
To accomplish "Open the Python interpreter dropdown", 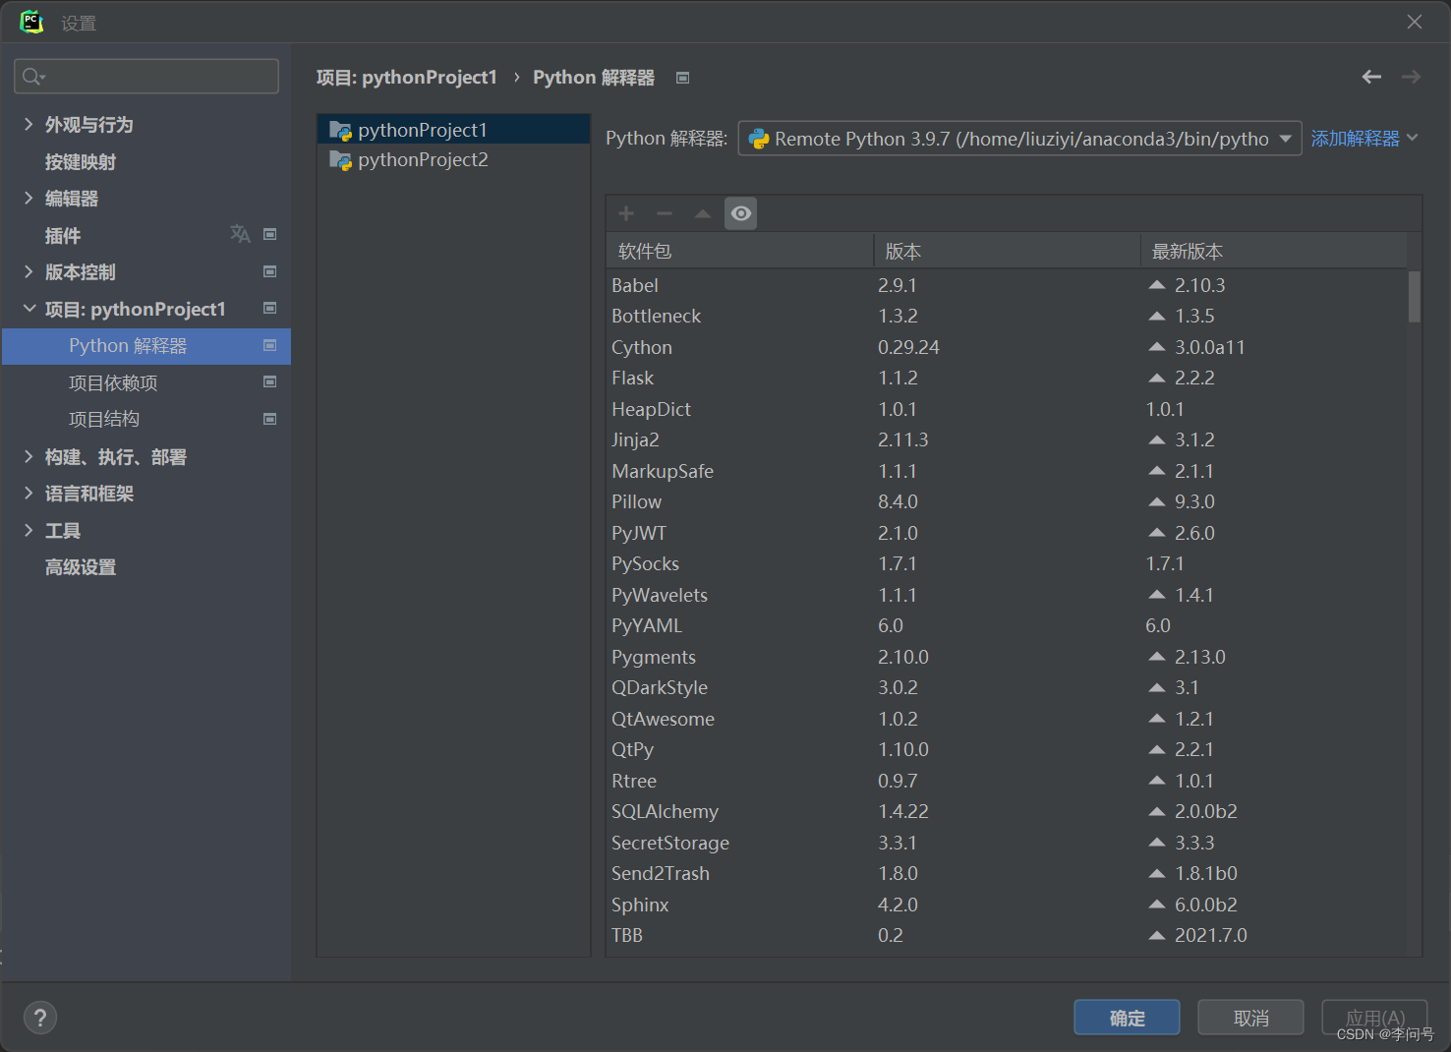I will [x=1019, y=139].
